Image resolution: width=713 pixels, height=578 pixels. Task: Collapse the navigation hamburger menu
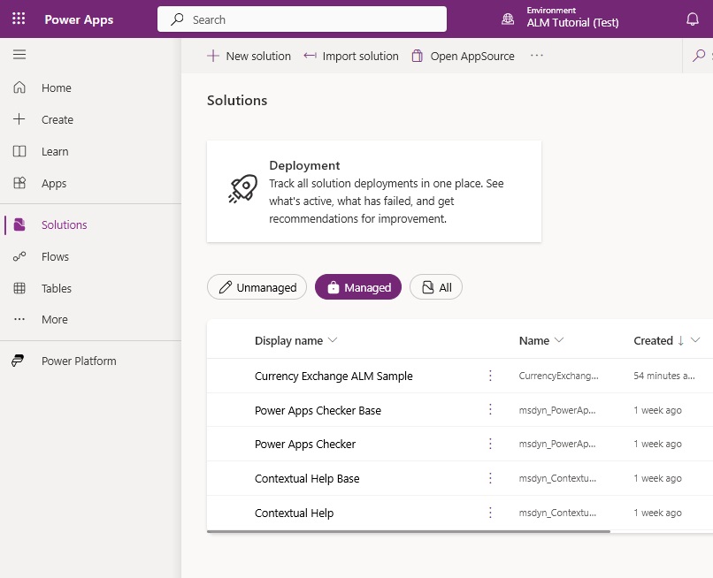pos(19,55)
